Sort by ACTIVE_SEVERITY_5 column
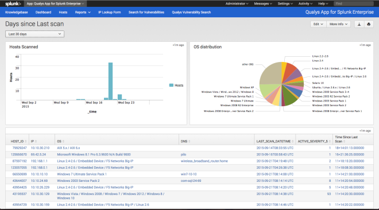The image size is (379, 210). [314, 141]
